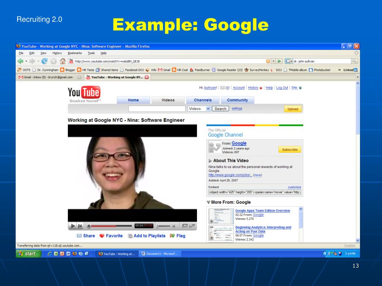382x286 pixels.
Task: Play the video with the play button
Action: (73, 226)
